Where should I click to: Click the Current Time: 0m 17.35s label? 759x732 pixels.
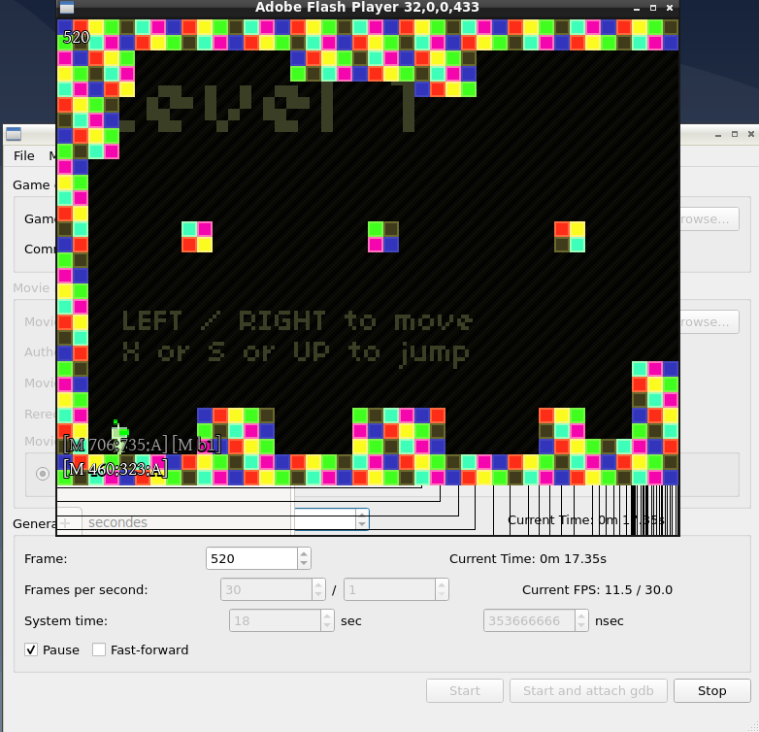point(528,558)
